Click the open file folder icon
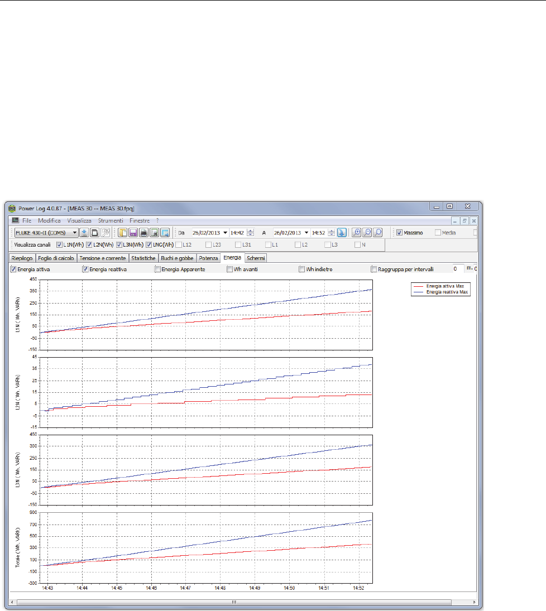The height and width of the screenshot is (611, 546). click(x=122, y=233)
